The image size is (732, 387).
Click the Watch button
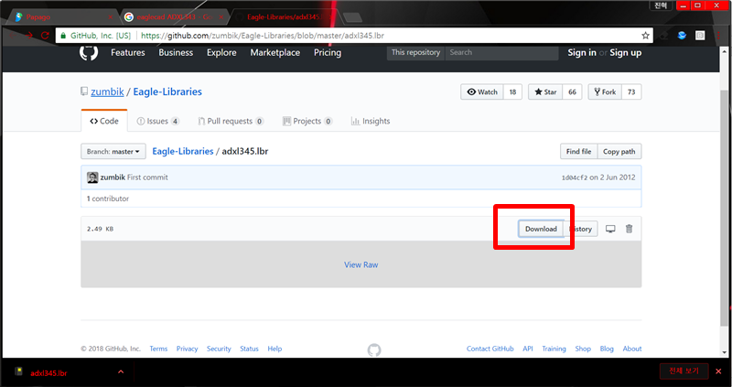tap(482, 92)
